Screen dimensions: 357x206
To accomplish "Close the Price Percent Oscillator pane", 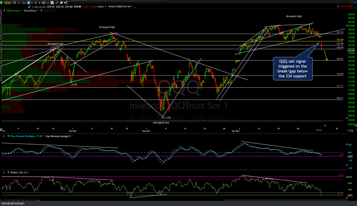I will (x=4, y=136).
